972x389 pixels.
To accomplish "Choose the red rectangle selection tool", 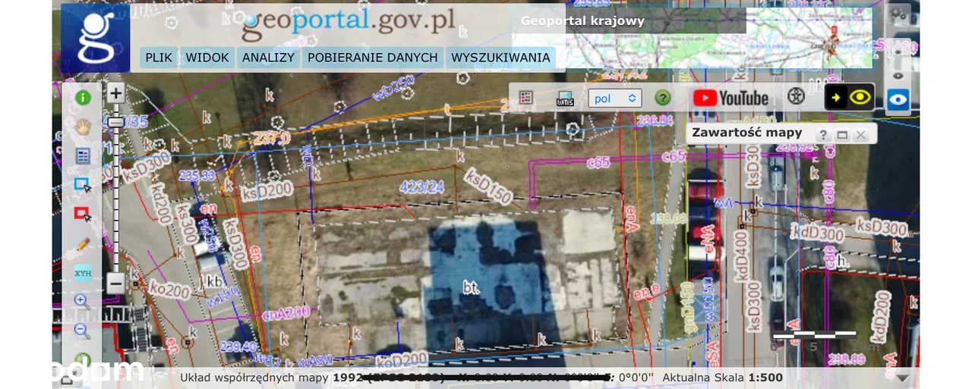I will pyautogui.click(x=82, y=215).
